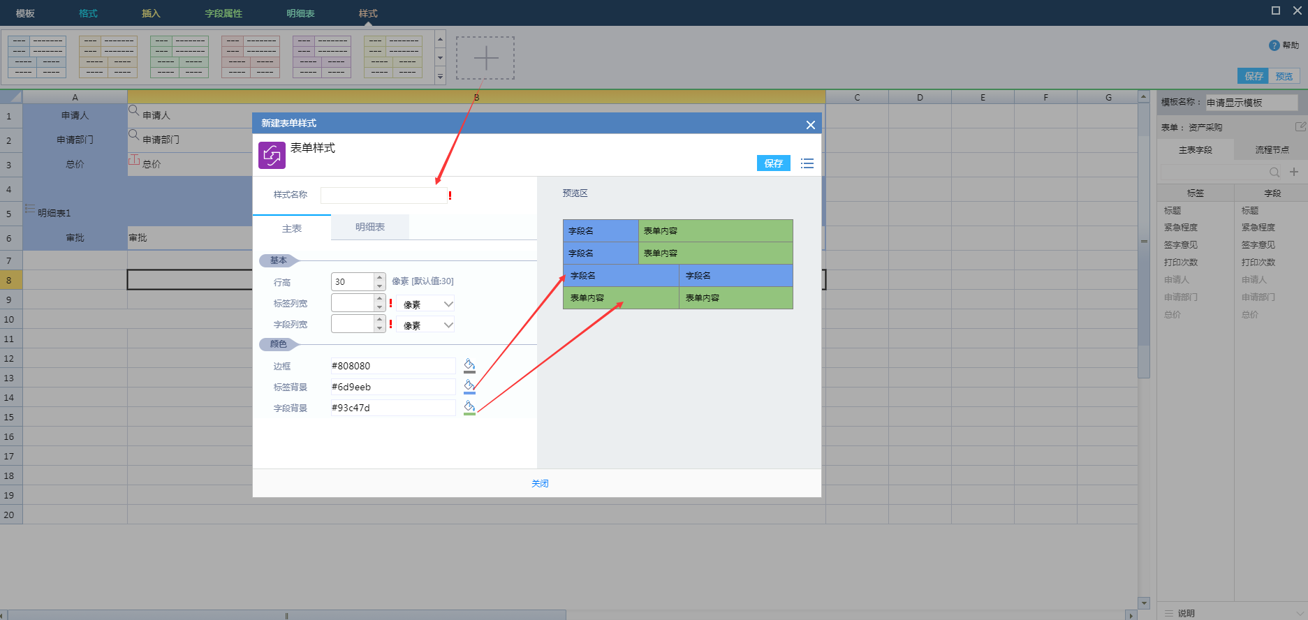The image size is (1308, 620).
Task: Click the add new style plus box
Action: pos(485,58)
